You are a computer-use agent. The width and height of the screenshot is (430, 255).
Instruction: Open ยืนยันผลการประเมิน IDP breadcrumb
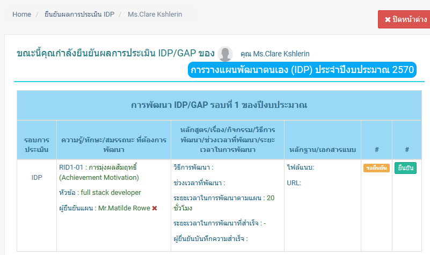coord(79,14)
